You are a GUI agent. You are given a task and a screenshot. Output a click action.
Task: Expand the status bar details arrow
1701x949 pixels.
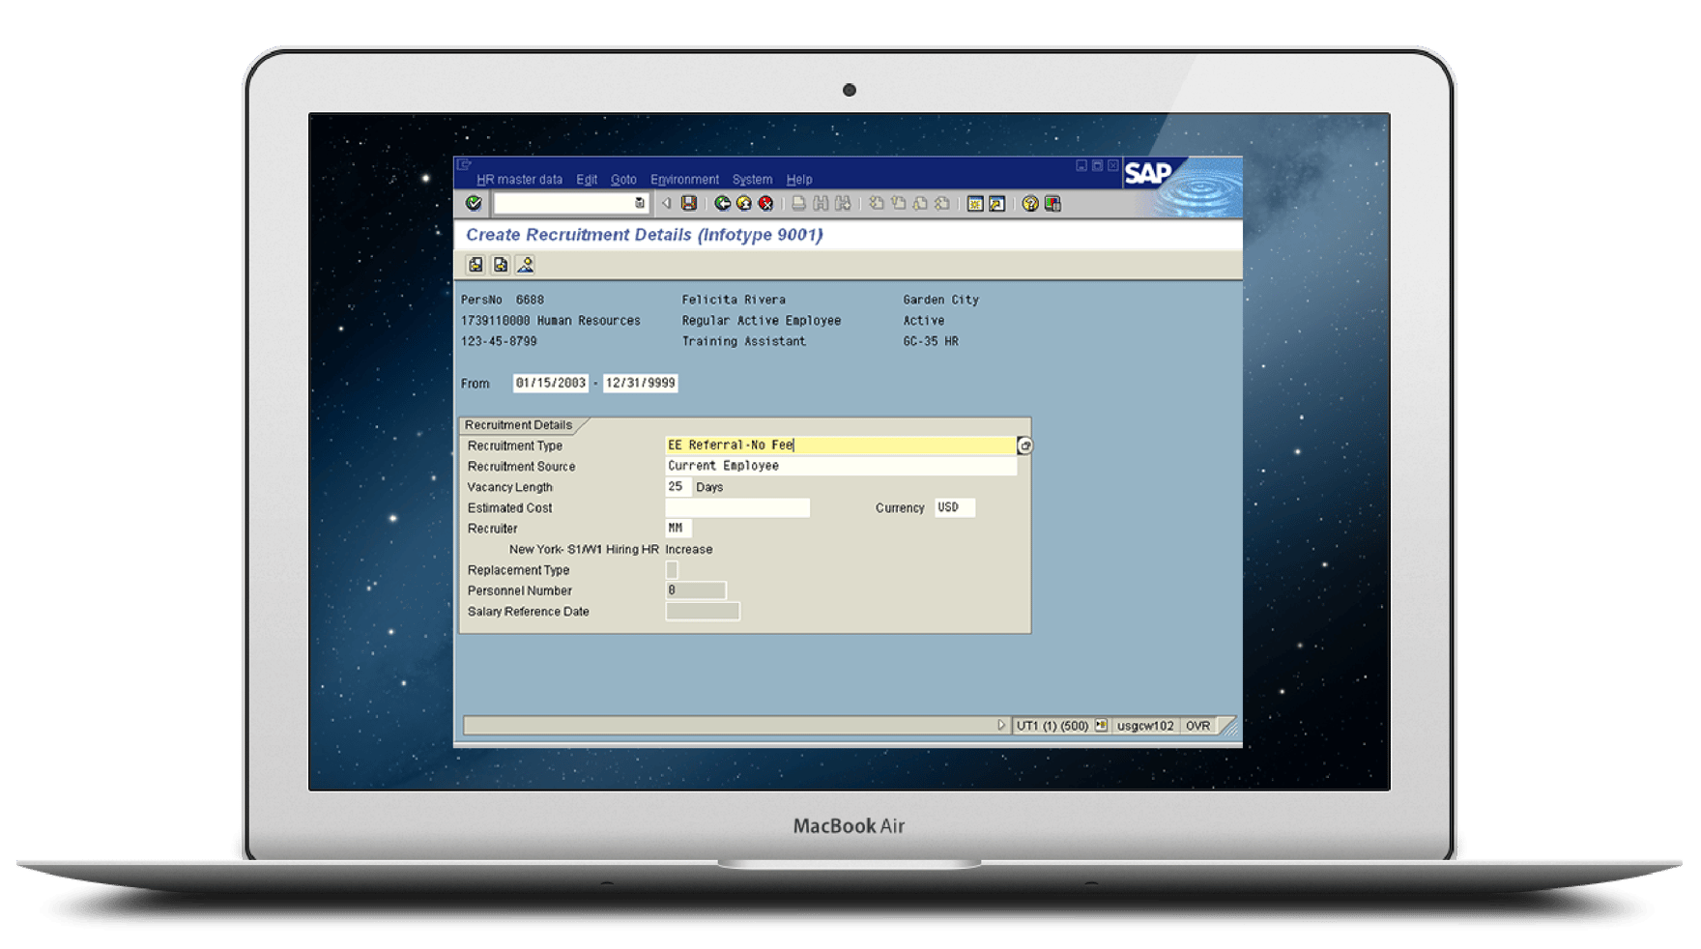(1002, 725)
